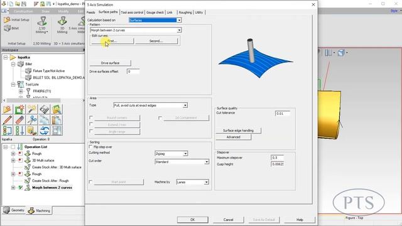This screenshot has width=402, height=226.
Task: Click the yellow box with gears icon
Action: click(x=32, y=131)
